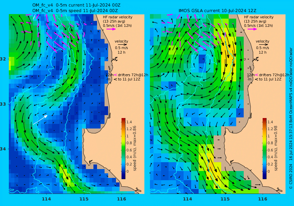Click the '12 h' text in left panel
294x206 pixels.
(x=122, y=53)
